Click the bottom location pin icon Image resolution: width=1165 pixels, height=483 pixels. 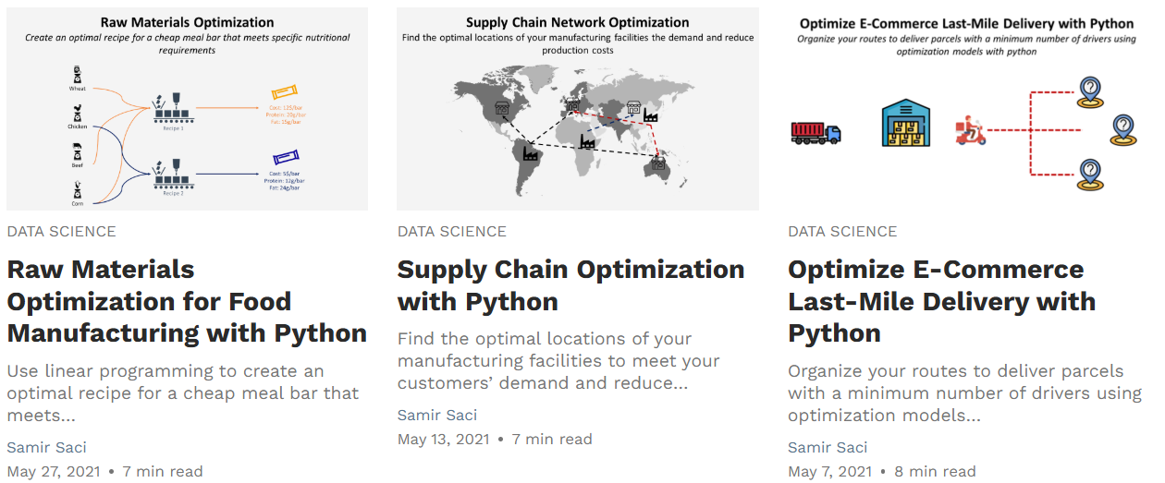[1091, 173]
